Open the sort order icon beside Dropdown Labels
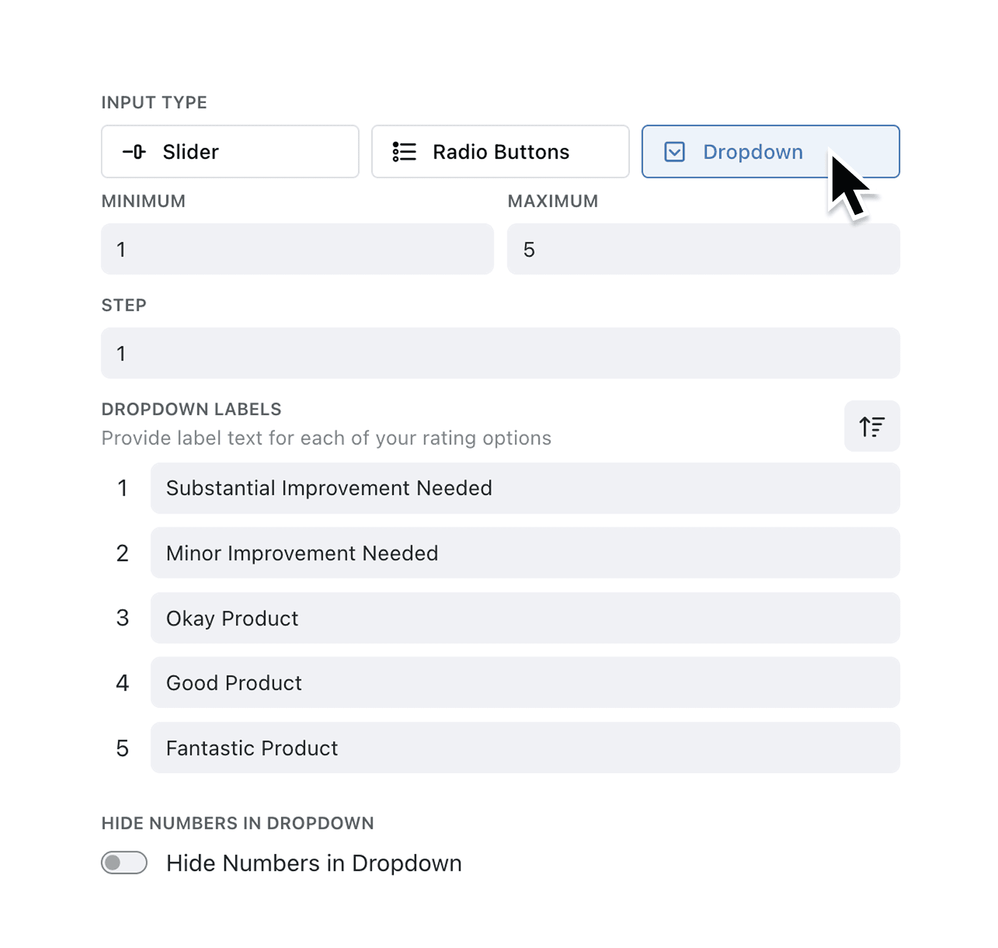 pyautogui.click(x=872, y=426)
